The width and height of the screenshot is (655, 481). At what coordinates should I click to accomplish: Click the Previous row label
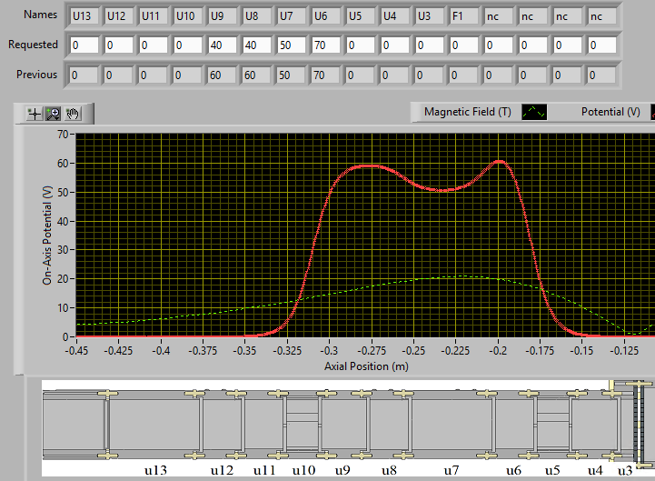[36, 75]
